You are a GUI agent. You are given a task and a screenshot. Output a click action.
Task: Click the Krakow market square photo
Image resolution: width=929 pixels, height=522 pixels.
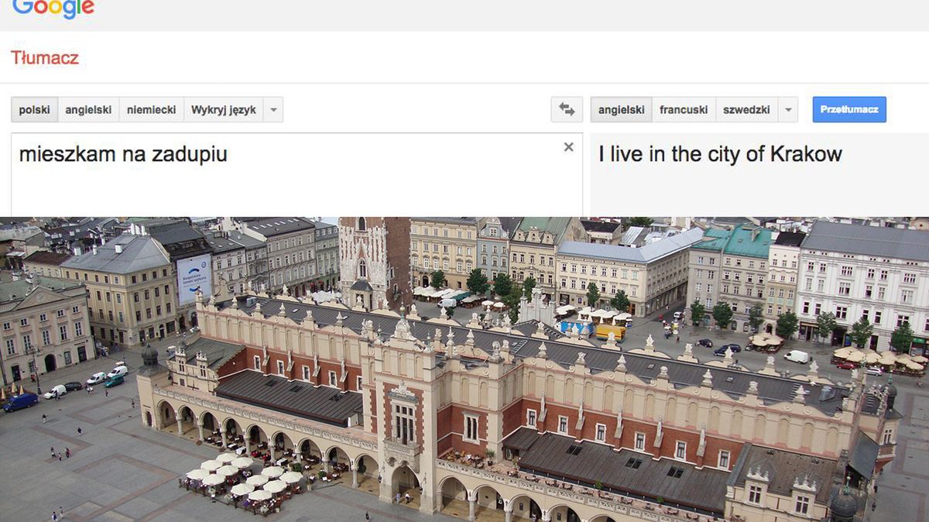pos(464,369)
